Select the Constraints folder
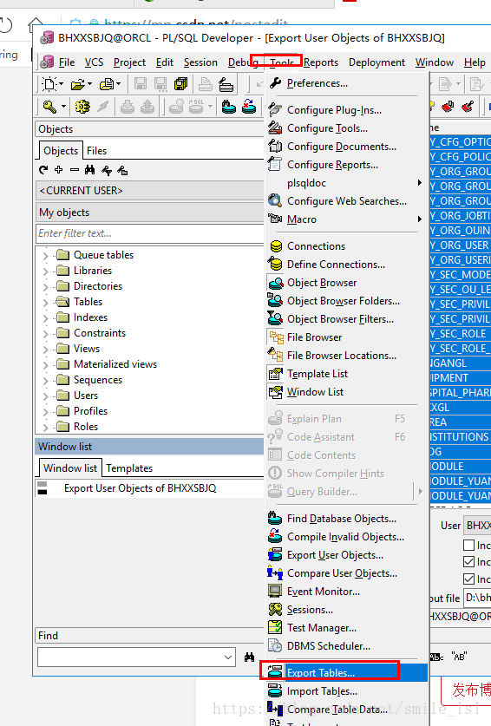Viewport: 491px width, 726px height. (x=100, y=333)
